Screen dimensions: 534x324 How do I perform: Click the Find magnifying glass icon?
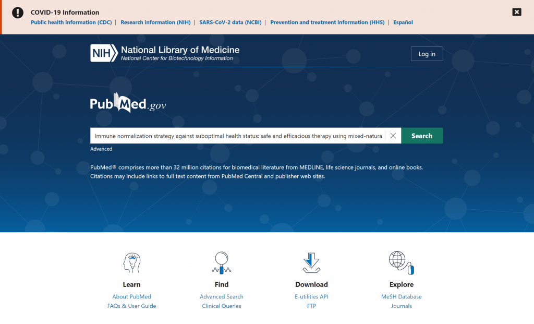222,262
